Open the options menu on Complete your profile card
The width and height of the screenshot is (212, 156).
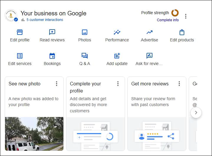[118, 84]
